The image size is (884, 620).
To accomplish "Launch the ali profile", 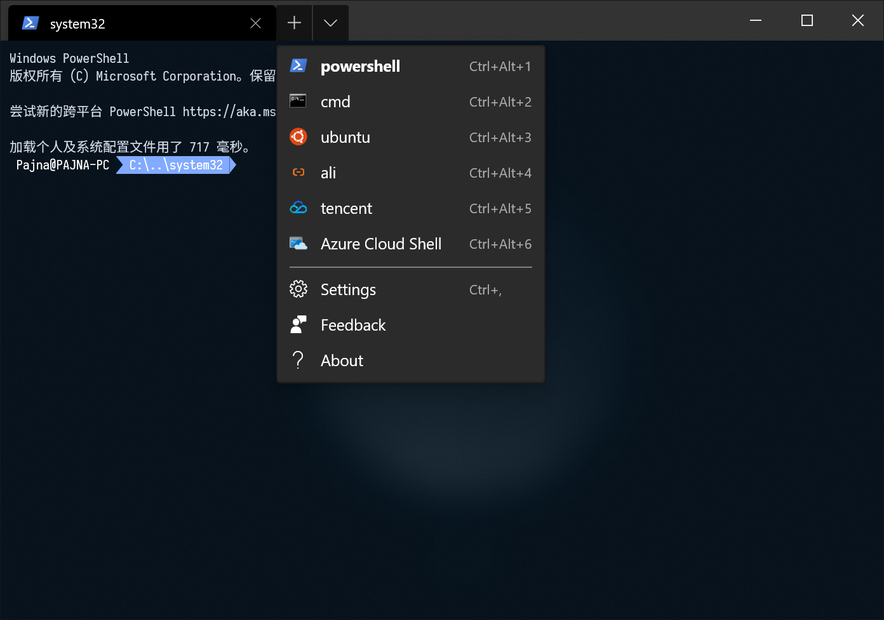I will pyautogui.click(x=411, y=173).
